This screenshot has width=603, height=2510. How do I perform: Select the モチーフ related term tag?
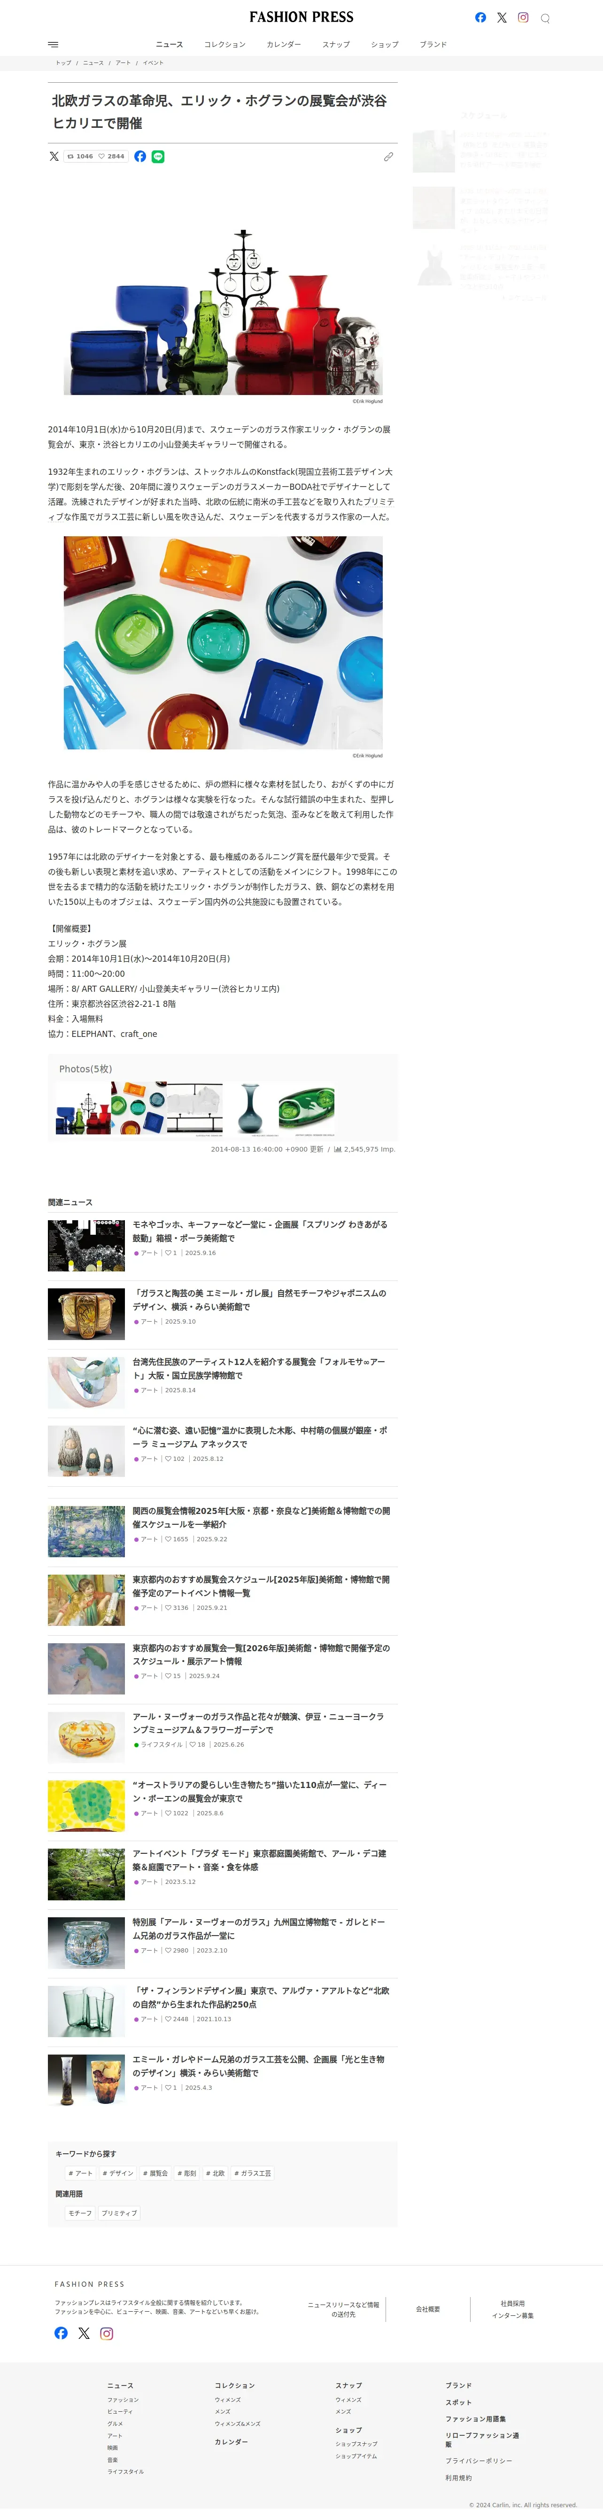click(x=80, y=2213)
